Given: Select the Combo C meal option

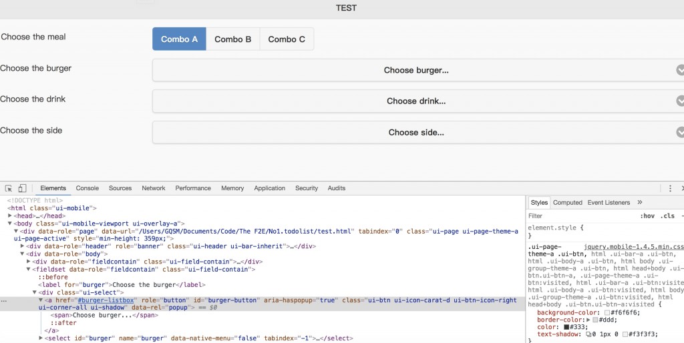Looking at the screenshot, I should click(287, 39).
